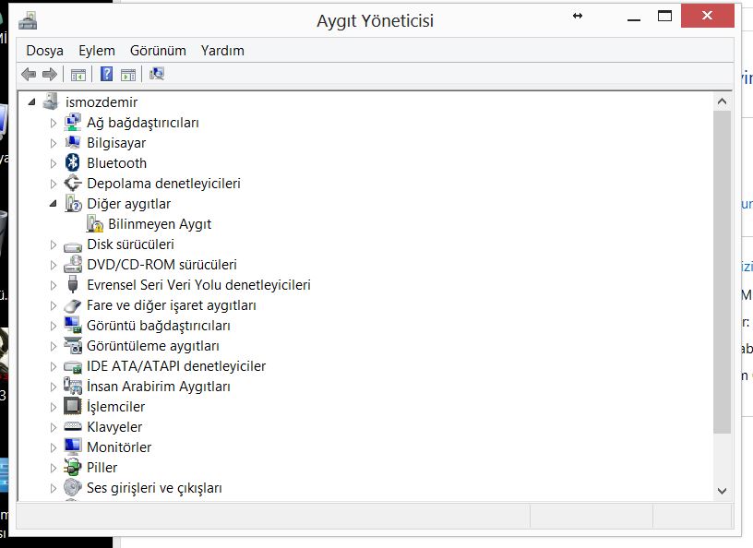Collapse the Diğer aygıtlar node
Screen dimensions: 753x548
53,204
